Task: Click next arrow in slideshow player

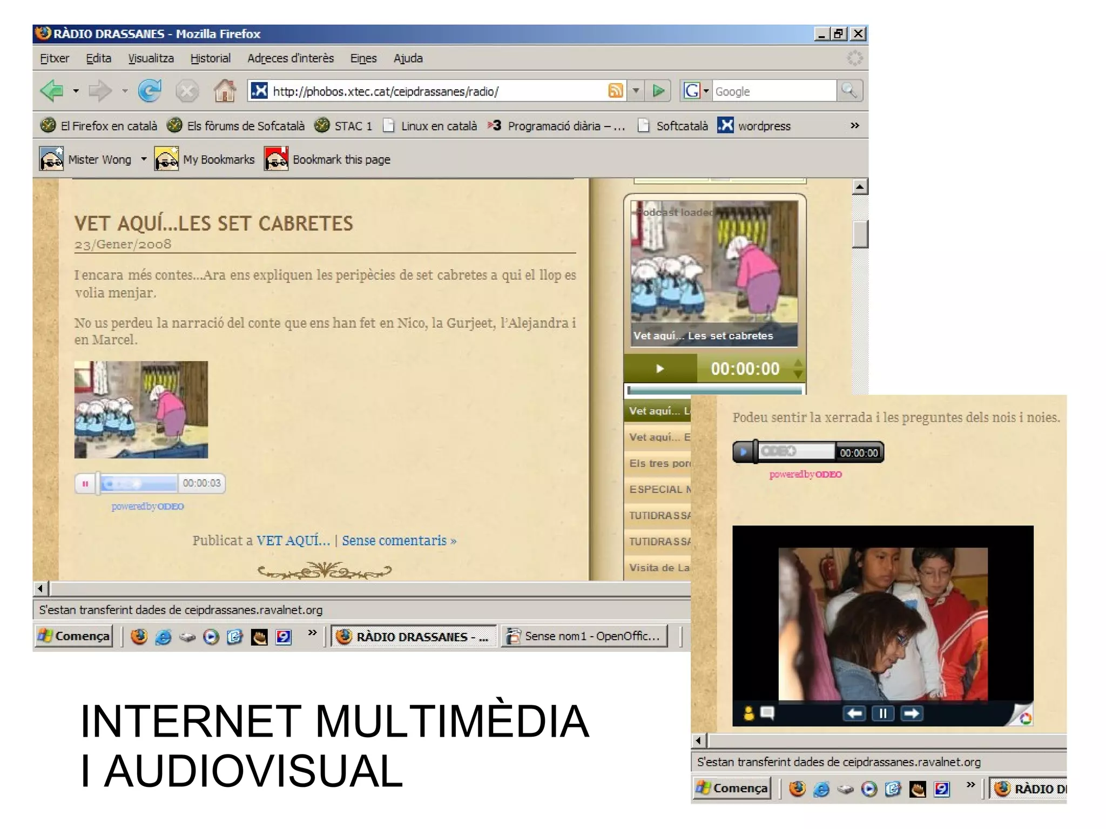Action: (911, 713)
